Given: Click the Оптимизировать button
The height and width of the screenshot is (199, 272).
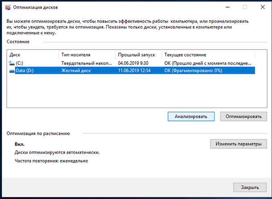Looking at the screenshot, I should coord(243,116).
